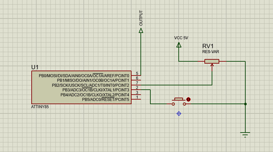Screen dimensions: 273x152
Task: Select the PB0/MOSI/DI/SDA pin label
Action: 84,76
